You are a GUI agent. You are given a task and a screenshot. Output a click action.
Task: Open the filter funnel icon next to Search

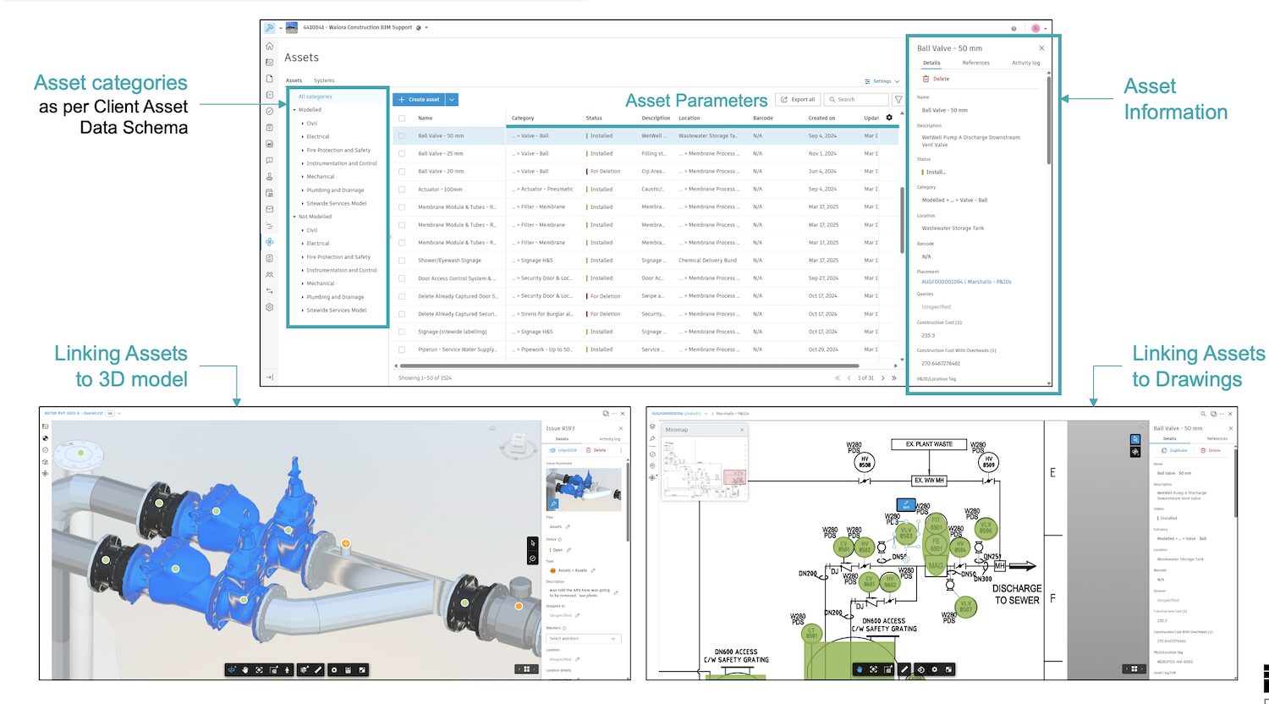click(x=898, y=100)
